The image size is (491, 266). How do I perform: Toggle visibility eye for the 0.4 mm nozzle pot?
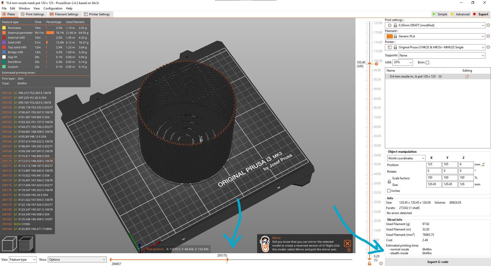pyautogui.click(x=440, y=76)
